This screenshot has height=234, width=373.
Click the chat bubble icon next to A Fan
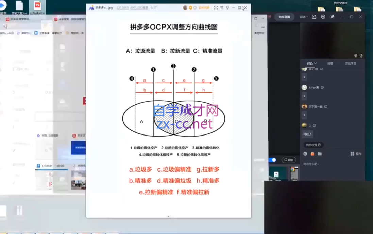[322, 87]
